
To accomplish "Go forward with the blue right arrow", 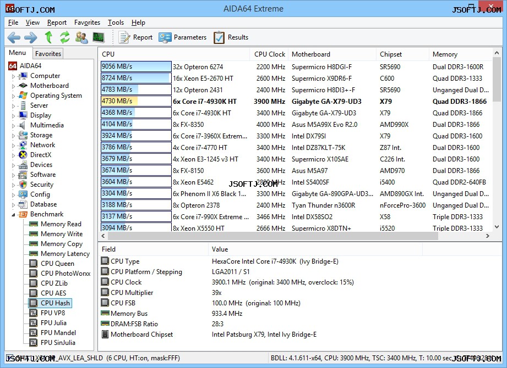I will [x=31, y=38].
